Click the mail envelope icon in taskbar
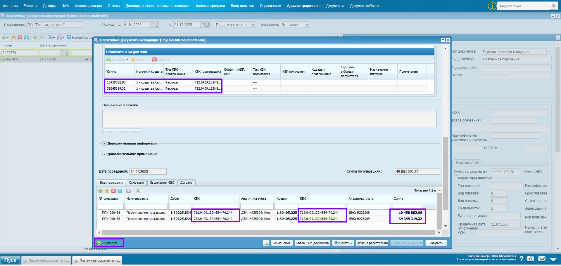Image resolution: width=561 pixels, height=266 pixels. point(542,259)
